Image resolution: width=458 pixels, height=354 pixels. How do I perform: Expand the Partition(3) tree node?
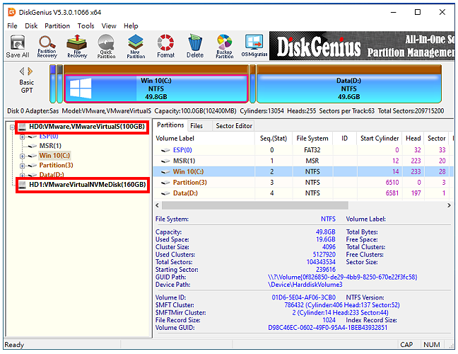click(22, 166)
